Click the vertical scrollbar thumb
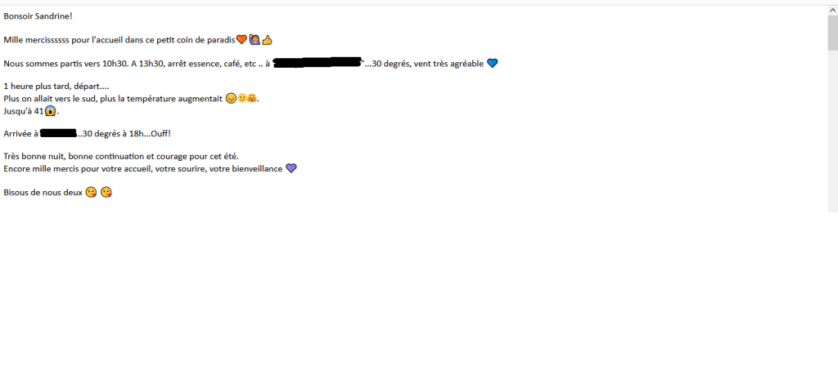Viewport: 838px width, 374px height. tap(832, 33)
